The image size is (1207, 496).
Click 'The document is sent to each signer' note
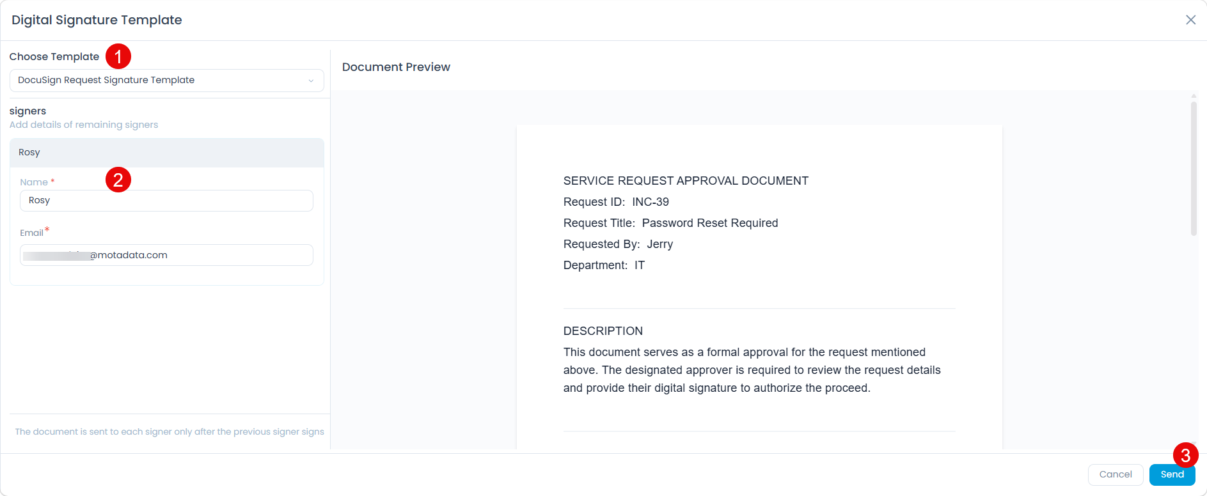(170, 432)
